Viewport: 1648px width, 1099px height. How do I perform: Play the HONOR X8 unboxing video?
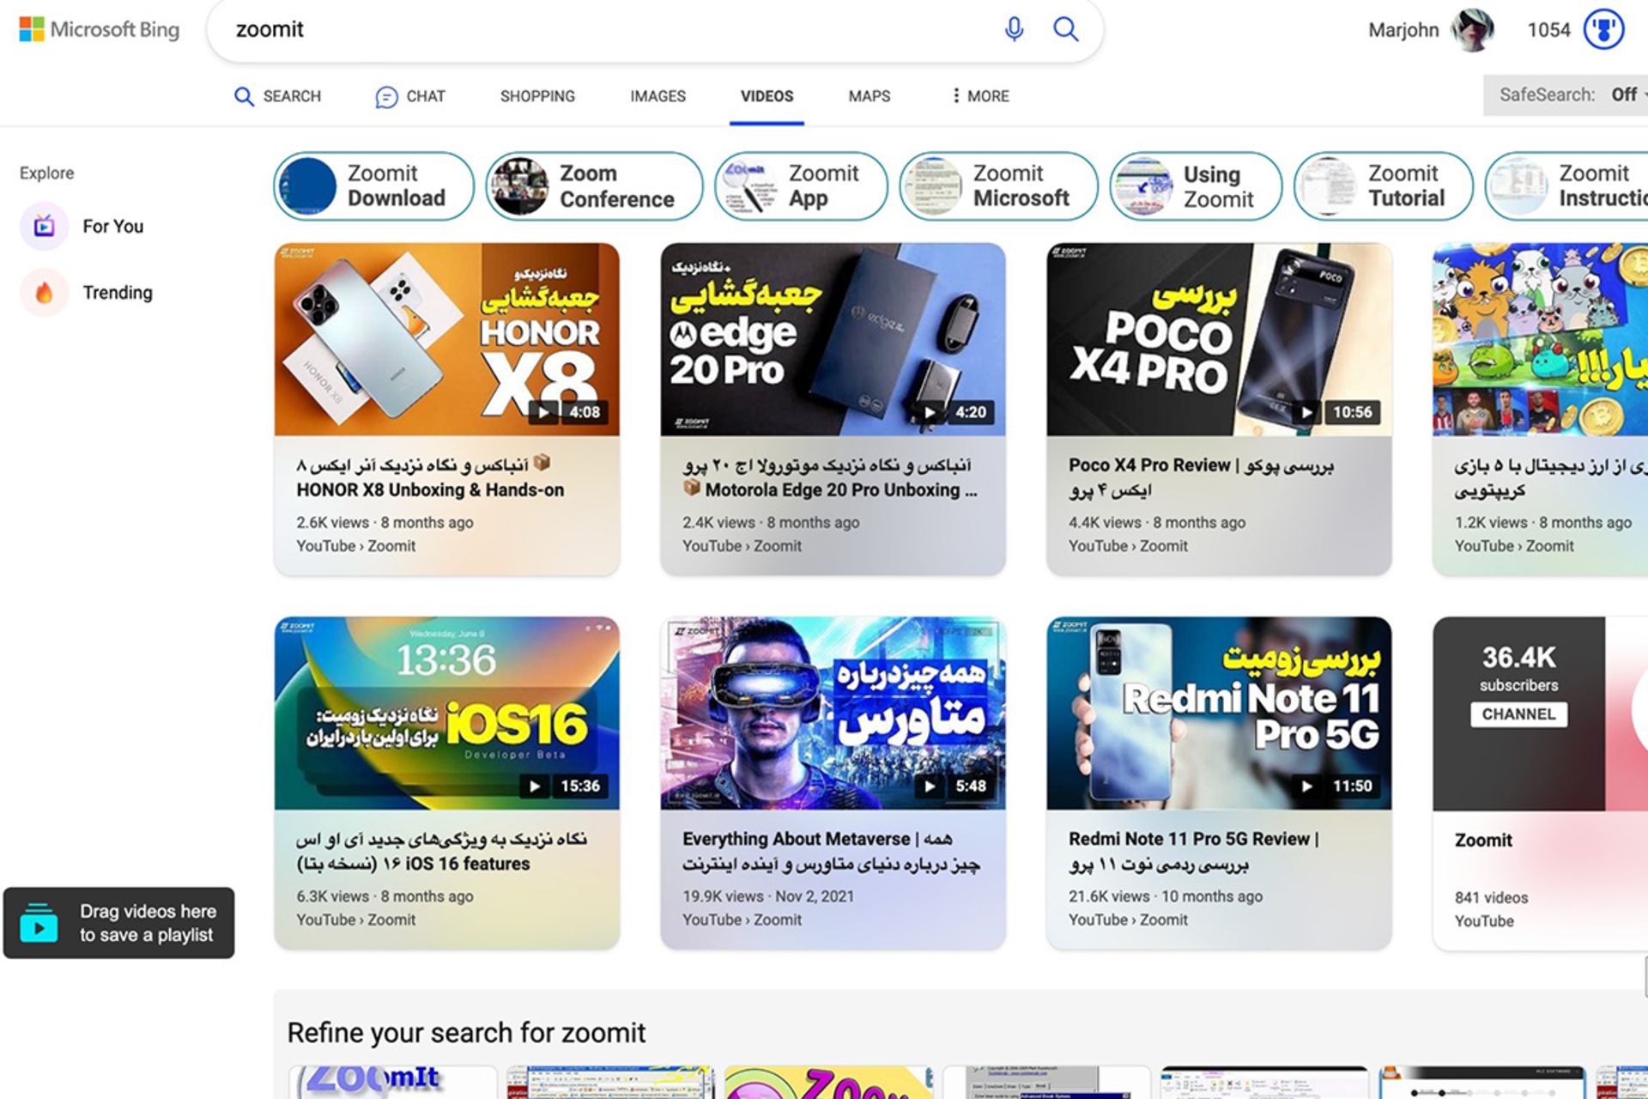446,339
